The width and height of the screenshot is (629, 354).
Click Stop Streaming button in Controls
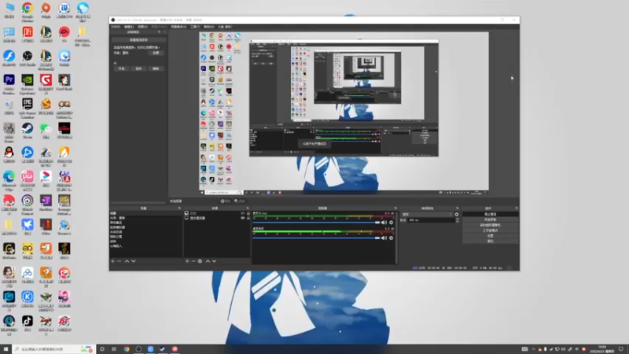[490, 214]
